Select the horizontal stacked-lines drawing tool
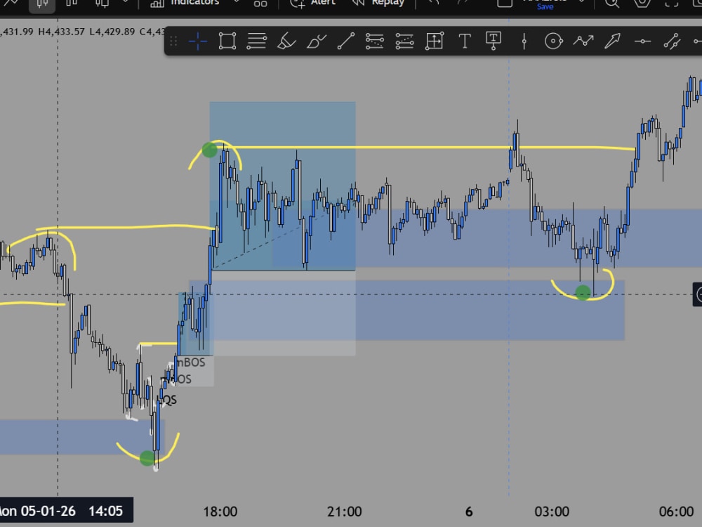The height and width of the screenshot is (527, 702). (256, 41)
